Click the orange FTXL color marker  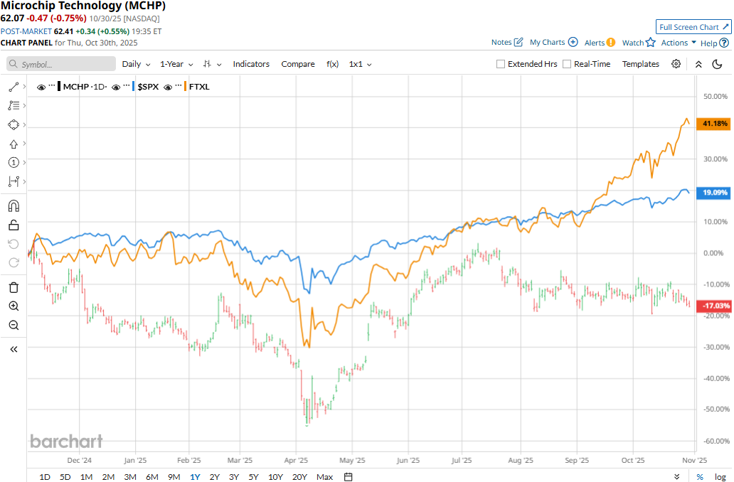(186, 87)
